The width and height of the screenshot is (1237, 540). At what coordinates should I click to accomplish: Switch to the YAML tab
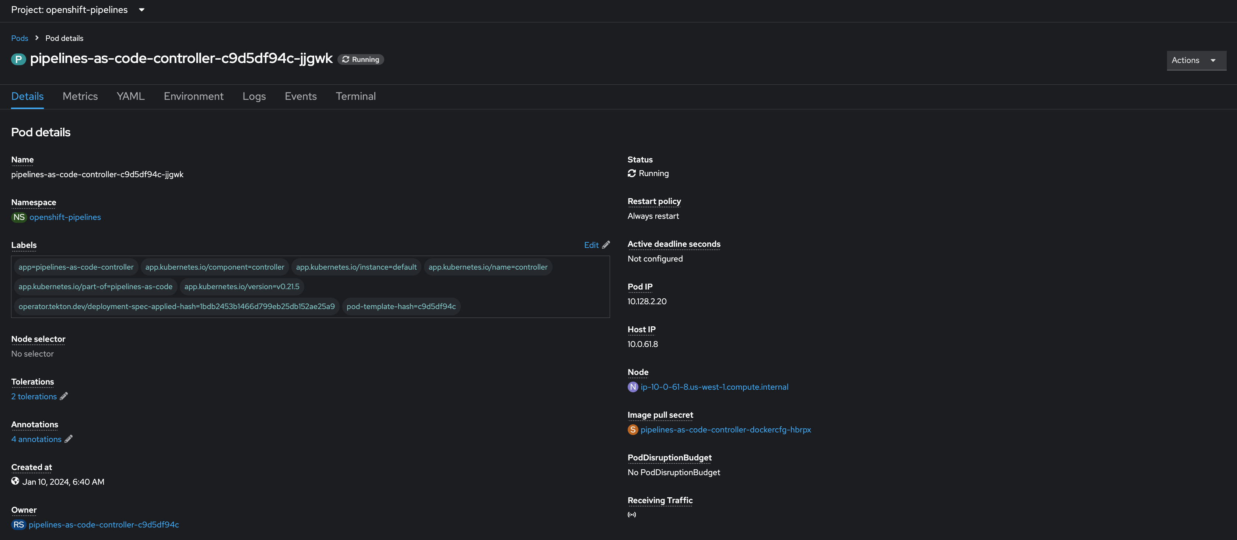pos(131,96)
